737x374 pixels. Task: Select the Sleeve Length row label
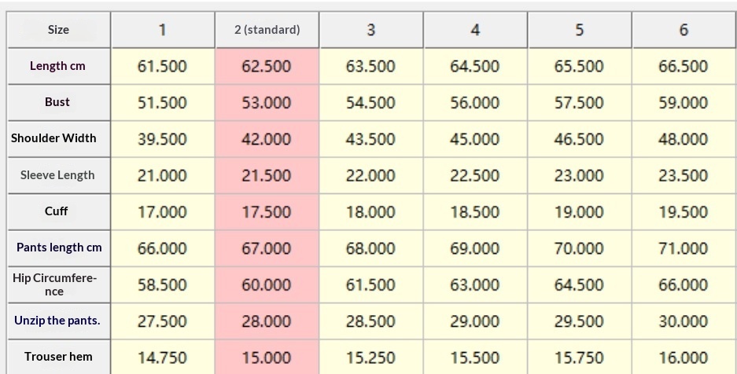[x=58, y=175]
